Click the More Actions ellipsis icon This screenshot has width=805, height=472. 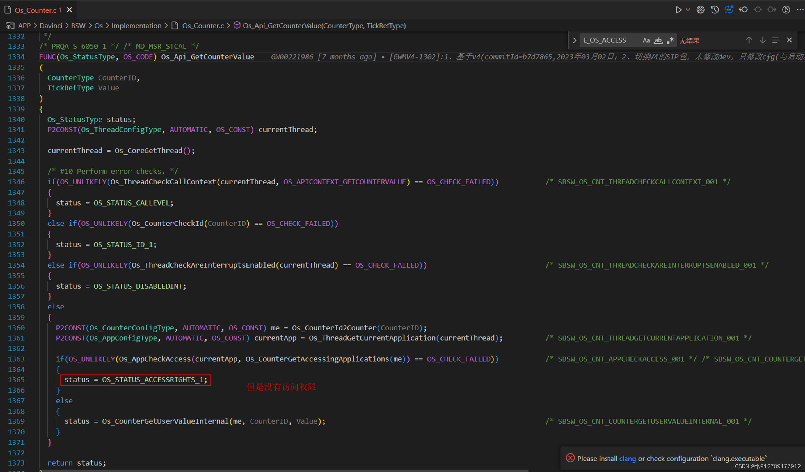801,10
